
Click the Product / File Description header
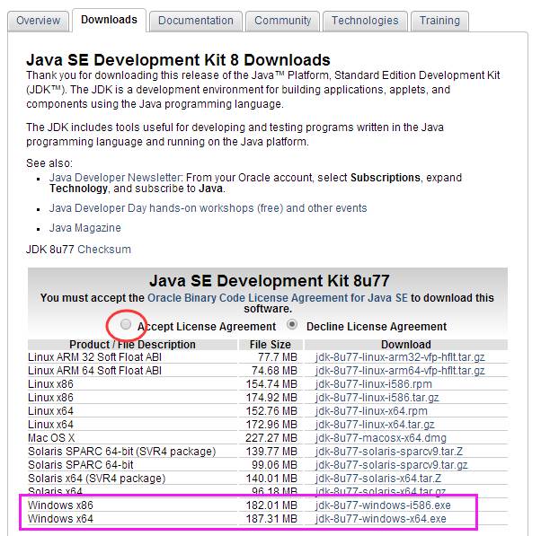click(x=132, y=345)
